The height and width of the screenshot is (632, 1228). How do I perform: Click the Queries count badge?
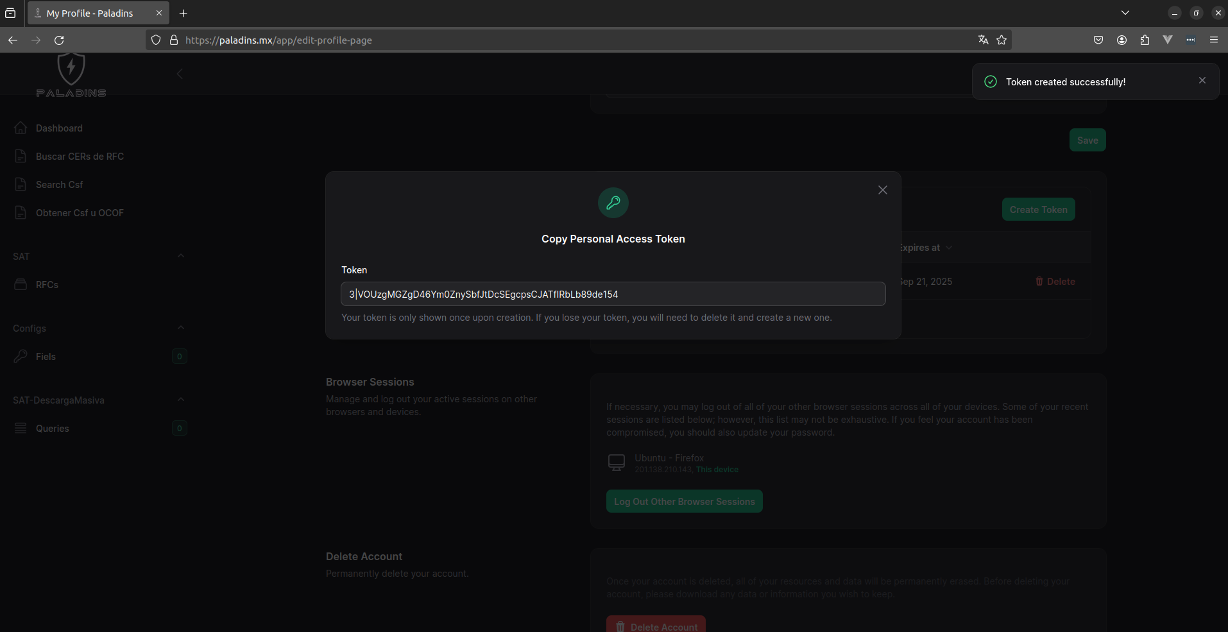click(x=180, y=428)
